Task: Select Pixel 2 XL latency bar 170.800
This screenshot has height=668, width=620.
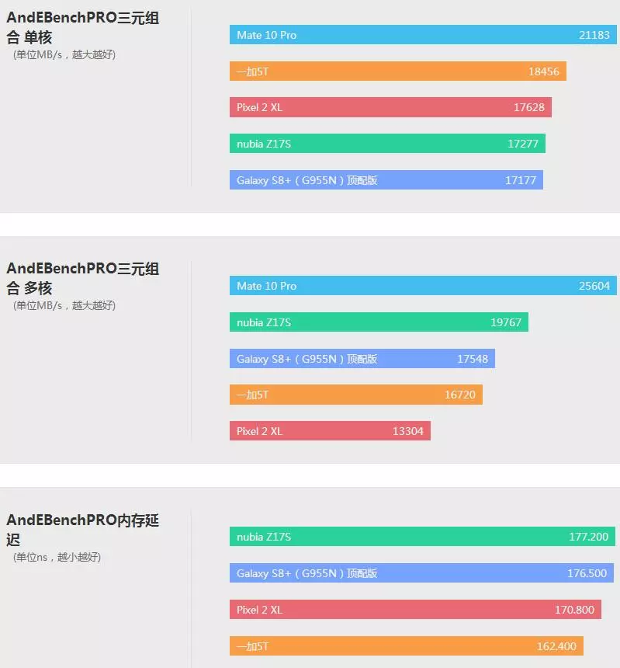Action: pos(415,609)
